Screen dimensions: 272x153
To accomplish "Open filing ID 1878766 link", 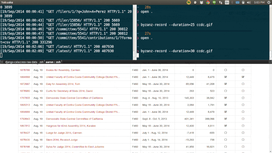I will 25,70.
